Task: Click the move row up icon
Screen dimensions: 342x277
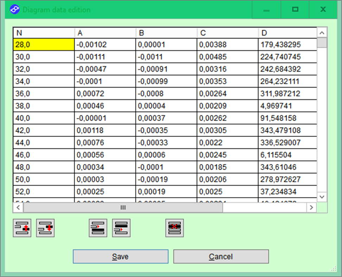Action: [22, 228]
